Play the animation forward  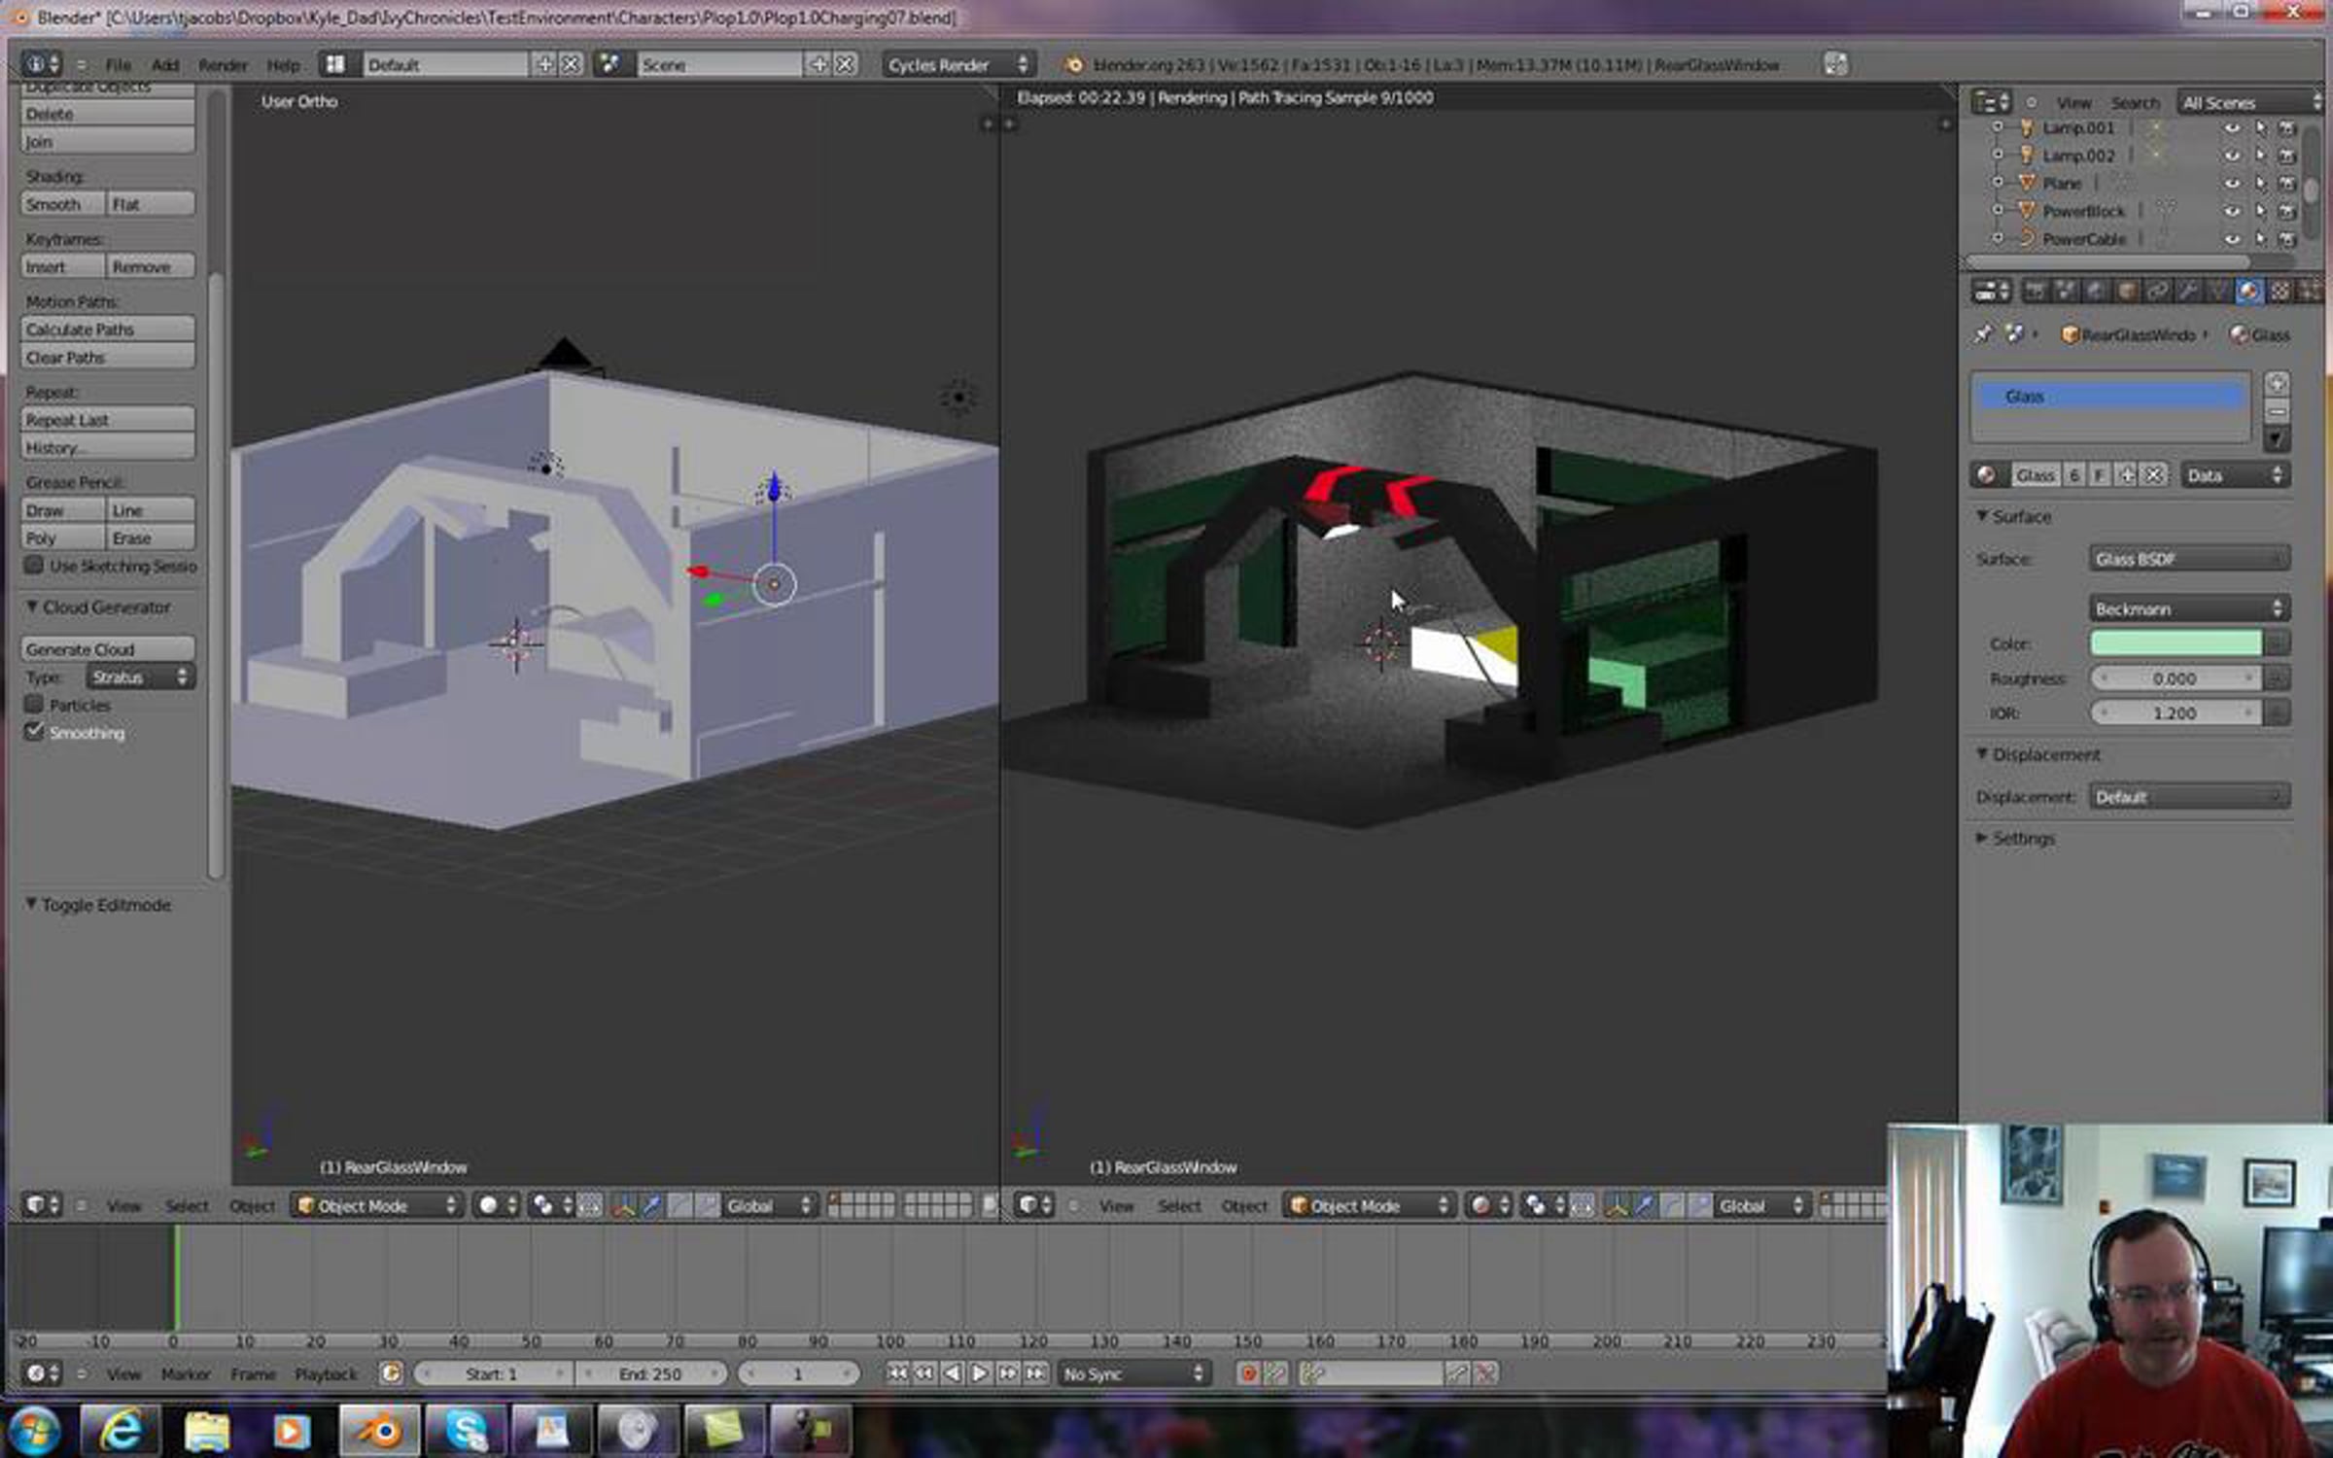pos(980,1373)
